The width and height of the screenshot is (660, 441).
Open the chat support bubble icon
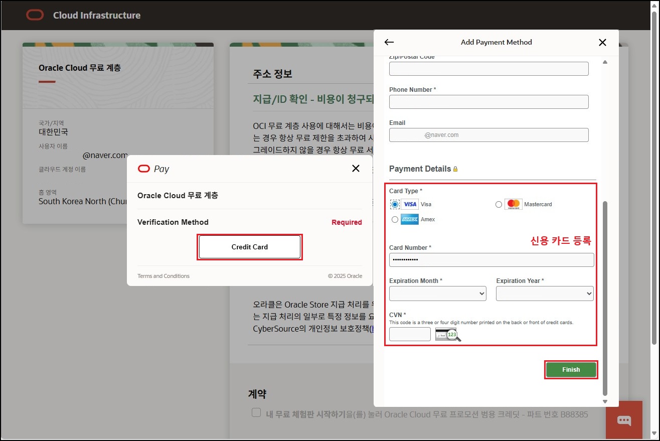pos(624,420)
